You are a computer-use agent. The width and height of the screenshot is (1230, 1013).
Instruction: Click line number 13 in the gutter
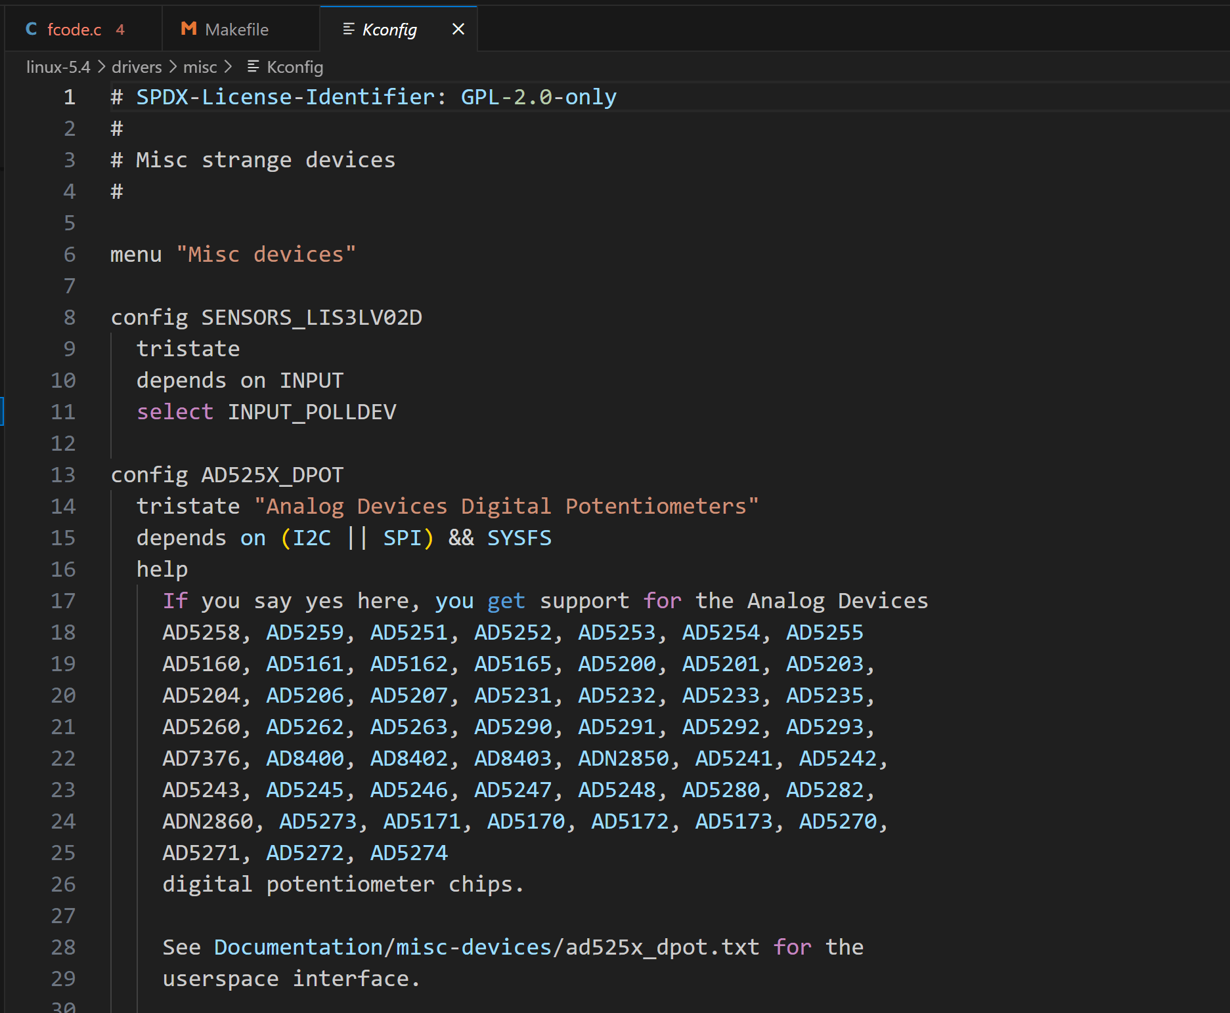coord(64,475)
